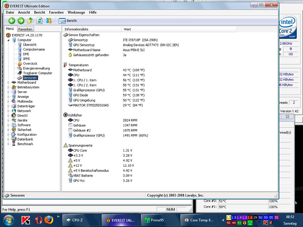The width and height of the screenshot is (303, 227).
Task: Expand the Netzwerk tree node
Action: click(8, 111)
